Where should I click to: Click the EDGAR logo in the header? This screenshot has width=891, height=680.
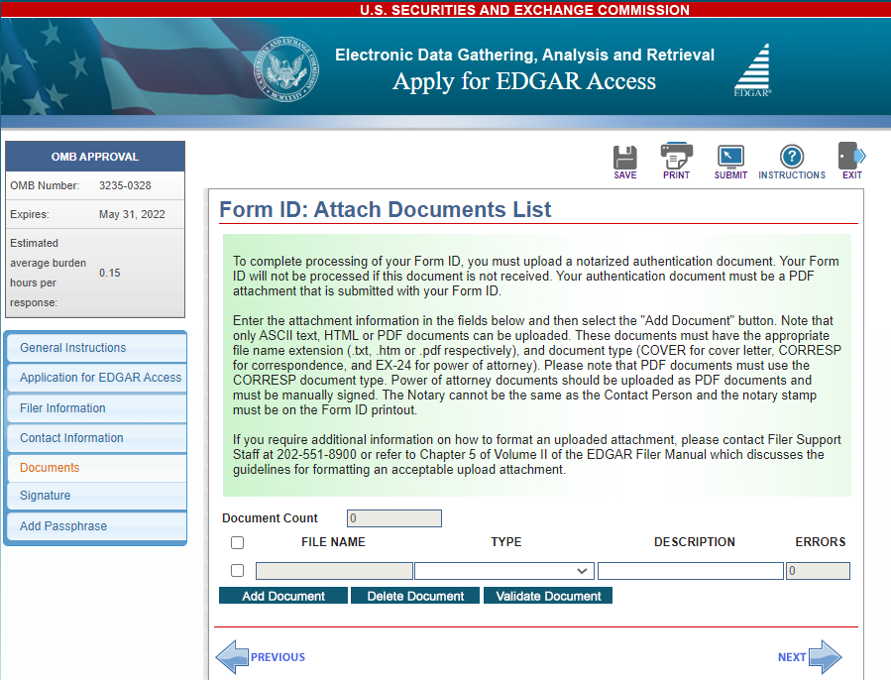pyautogui.click(x=752, y=69)
